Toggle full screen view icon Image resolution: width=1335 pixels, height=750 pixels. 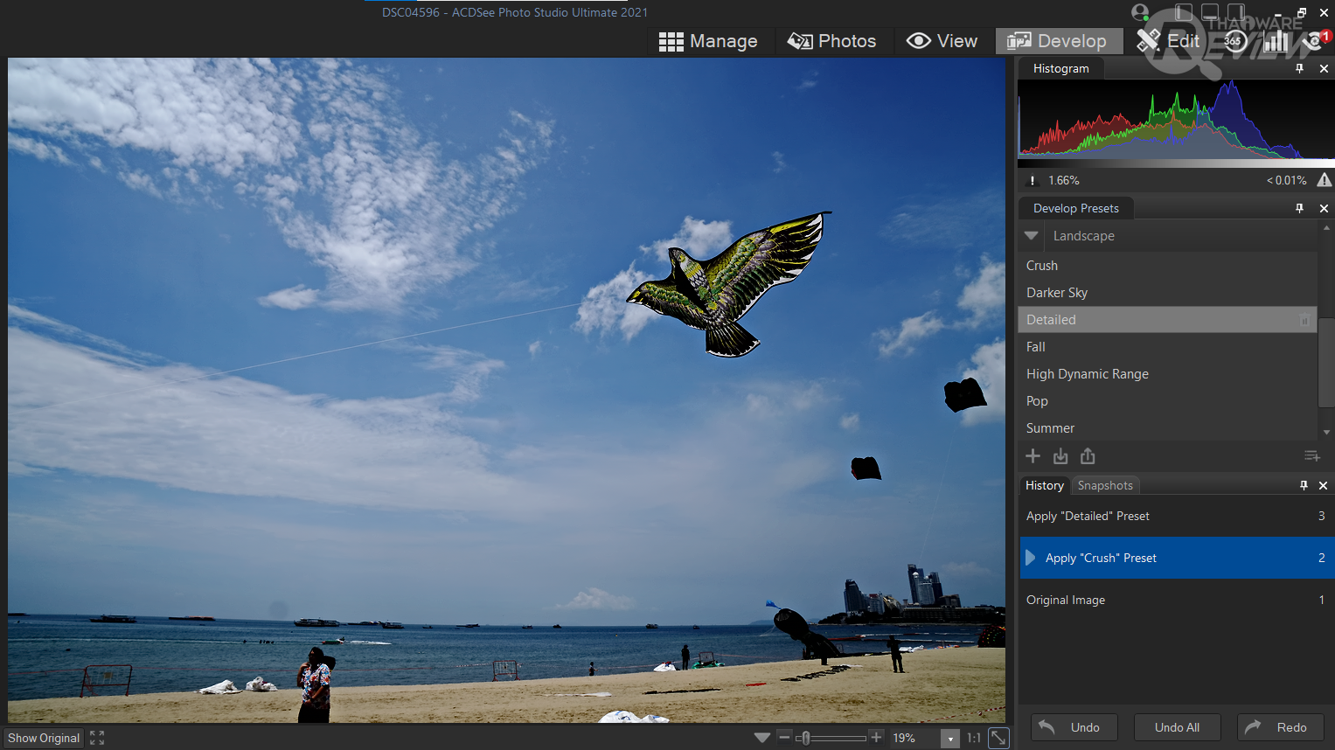pos(97,738)
